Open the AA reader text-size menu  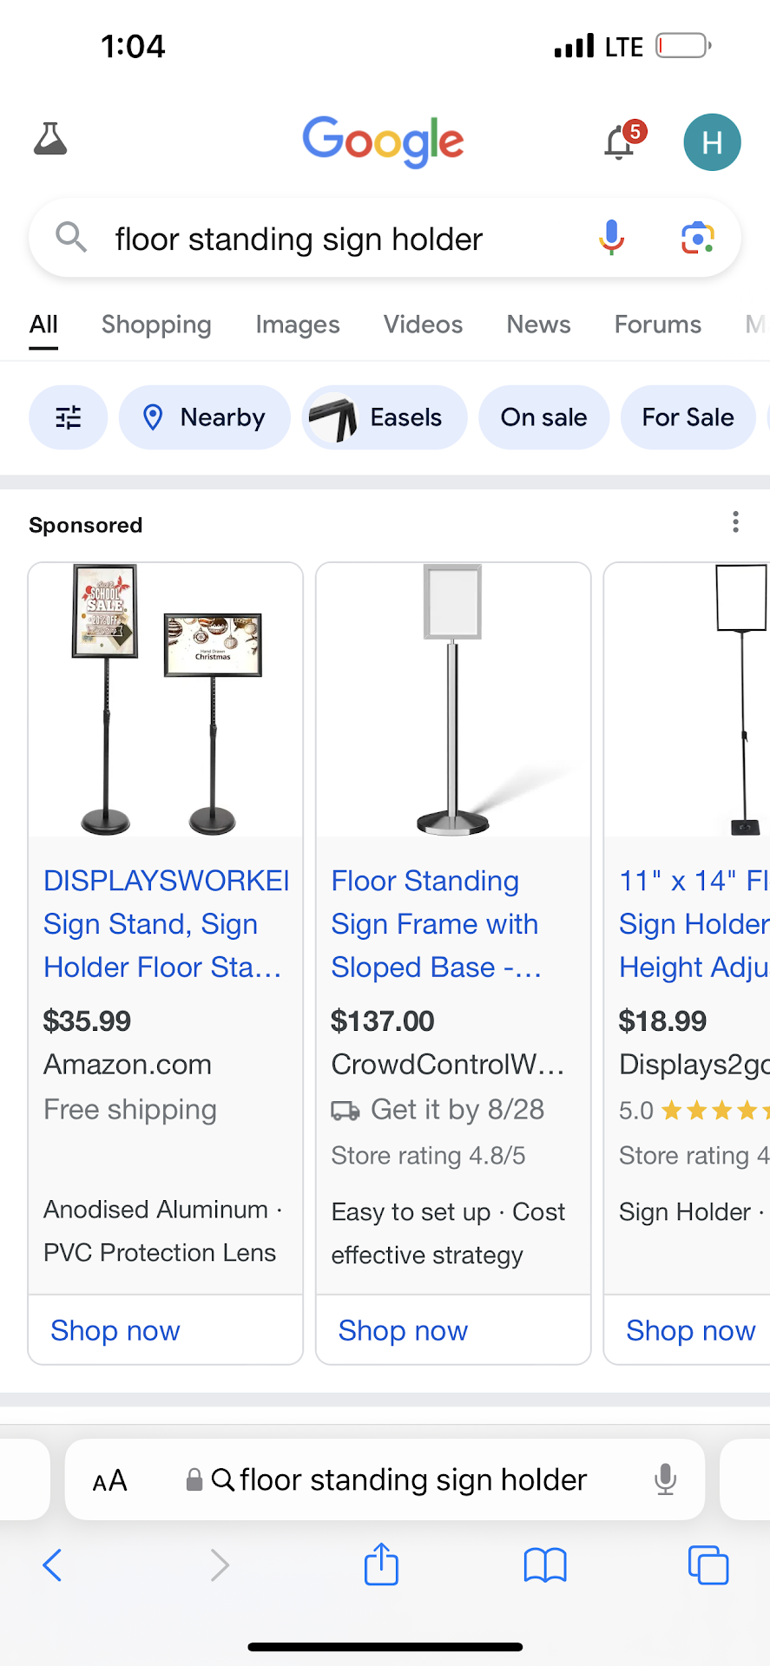110,1480
